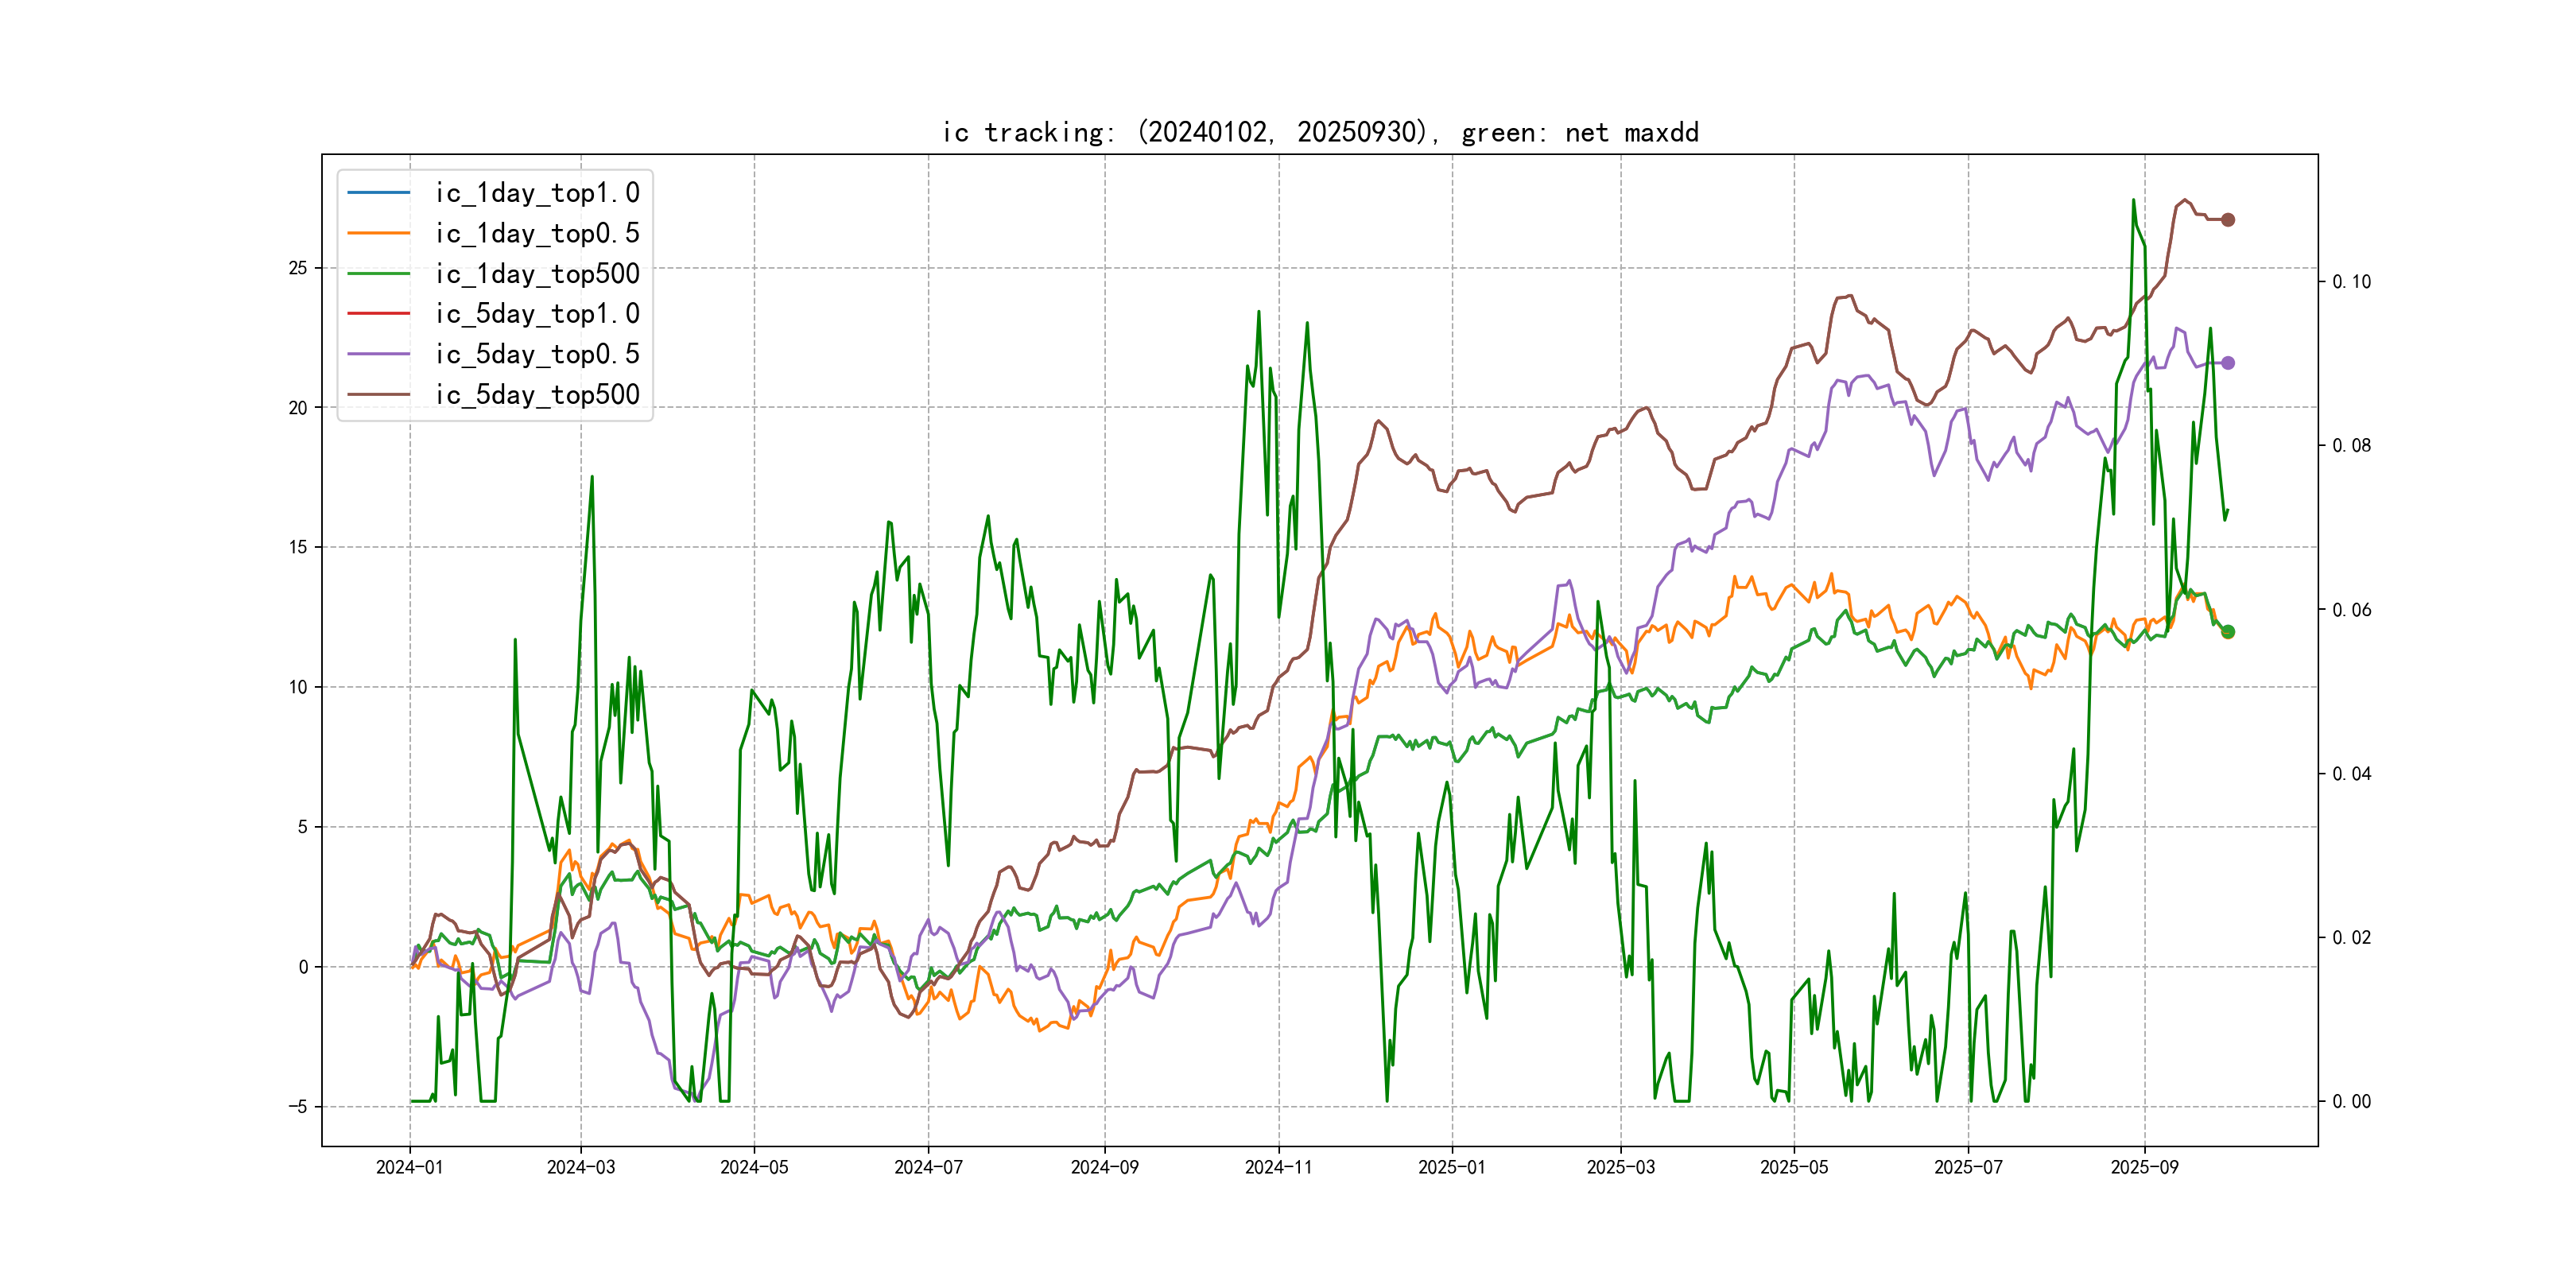Click the 2025-03 x-axis tick label

[1620, 1167]
